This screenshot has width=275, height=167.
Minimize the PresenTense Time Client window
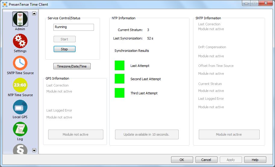(246, 3)
